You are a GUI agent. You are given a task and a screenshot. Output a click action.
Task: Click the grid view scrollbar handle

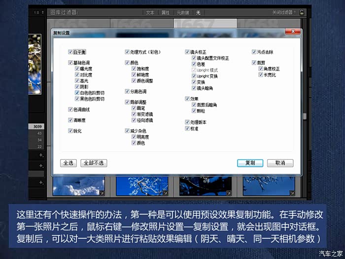[305, 116]
